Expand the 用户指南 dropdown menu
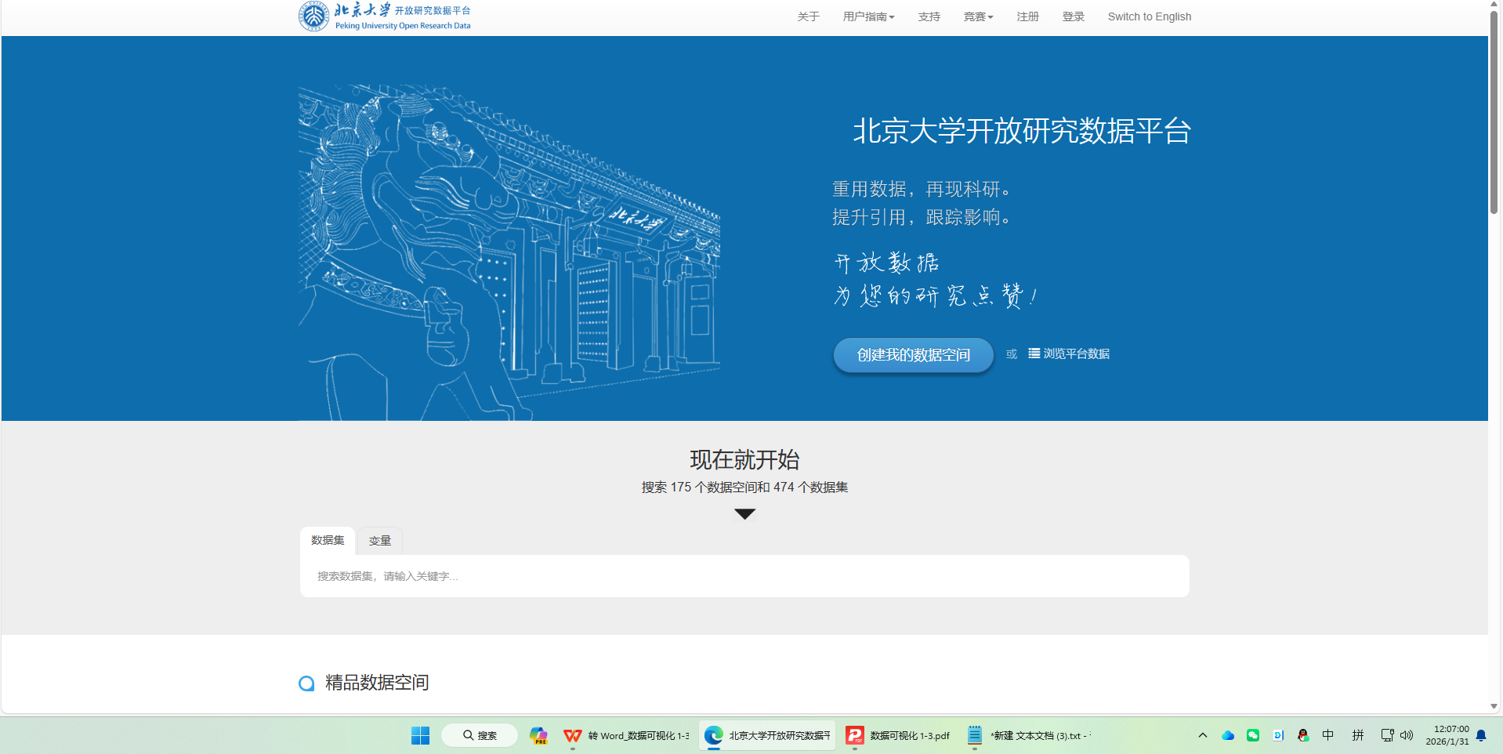This screenshot has height=754, width=1503. [x=868, y=16]
